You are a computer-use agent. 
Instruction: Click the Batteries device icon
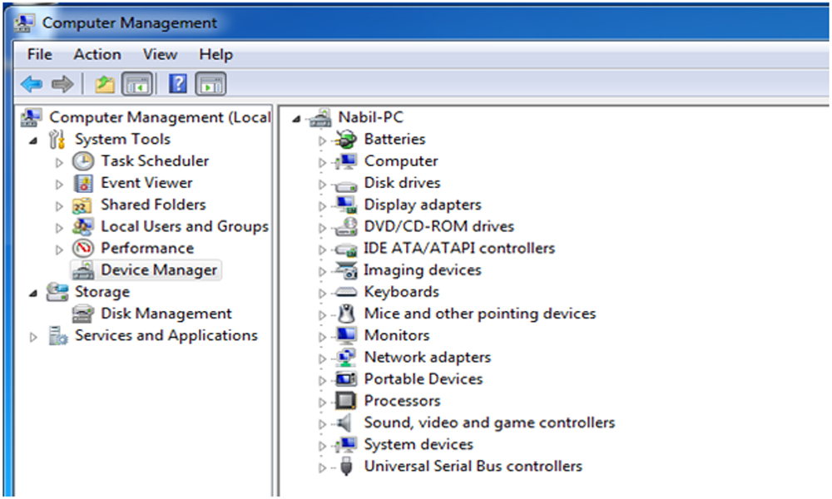click(345, 140)
